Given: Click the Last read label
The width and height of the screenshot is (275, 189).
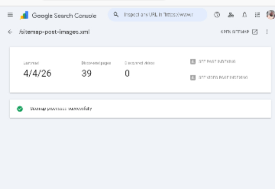Looking at the screenshot, I should pyautogui.click(x=31, y=63).
